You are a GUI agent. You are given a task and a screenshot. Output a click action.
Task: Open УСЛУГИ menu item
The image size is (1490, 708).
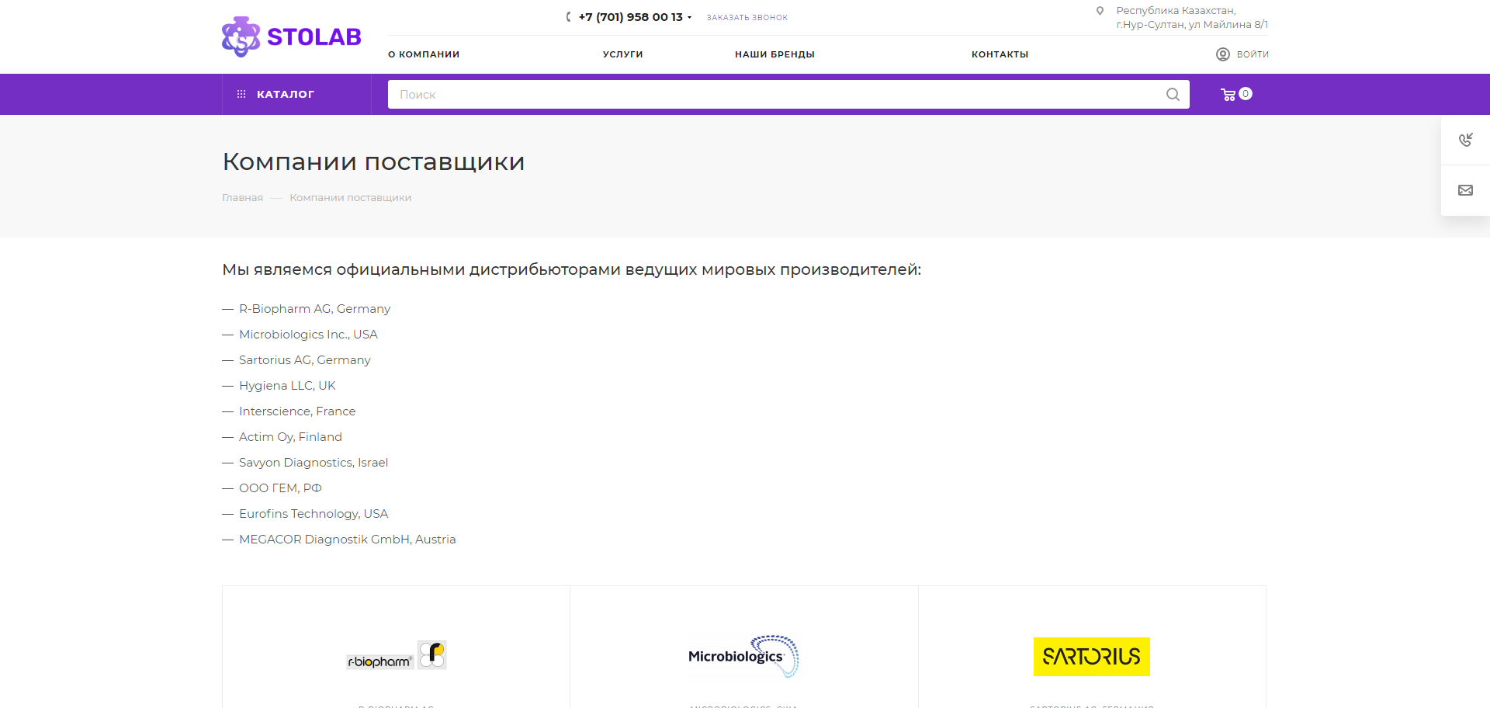point(623,54)
